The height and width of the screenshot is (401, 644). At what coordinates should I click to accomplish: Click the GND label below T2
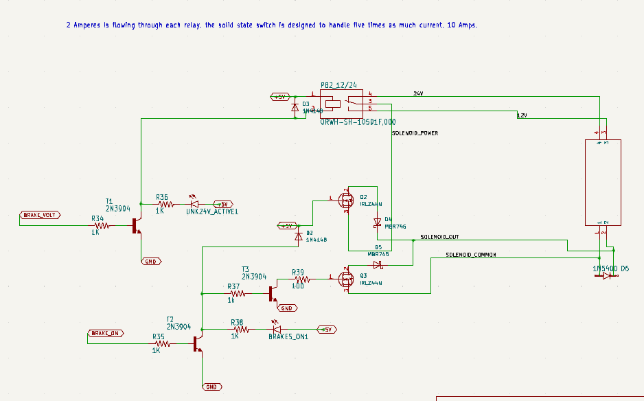click(x=212, y=387)
